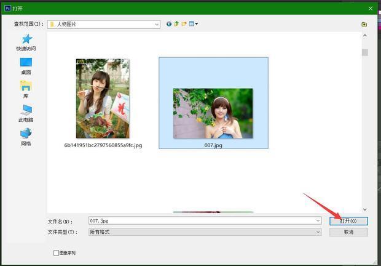This screenshot has height=266, width=381.
Task: Select This PC (此电脑) in sidebar
Action: click(26, 110)
